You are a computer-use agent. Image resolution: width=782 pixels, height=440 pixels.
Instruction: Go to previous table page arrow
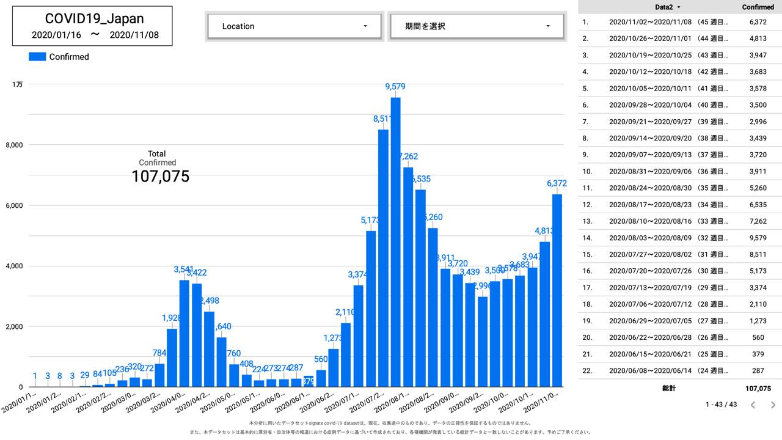tap(753, 405)
